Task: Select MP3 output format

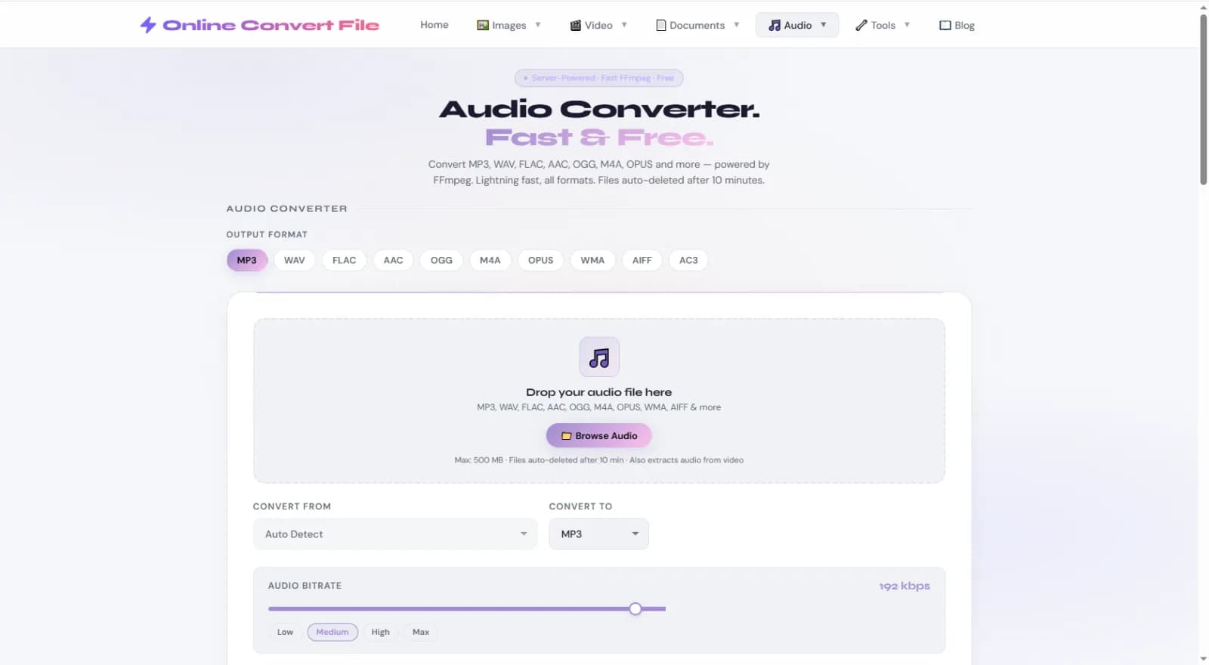Action: 247,260
